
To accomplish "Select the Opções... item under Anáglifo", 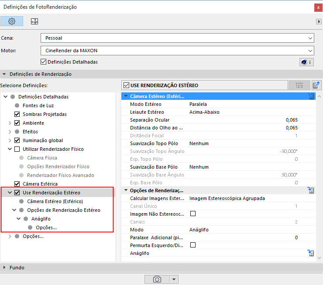I will (x=46, y=227).
